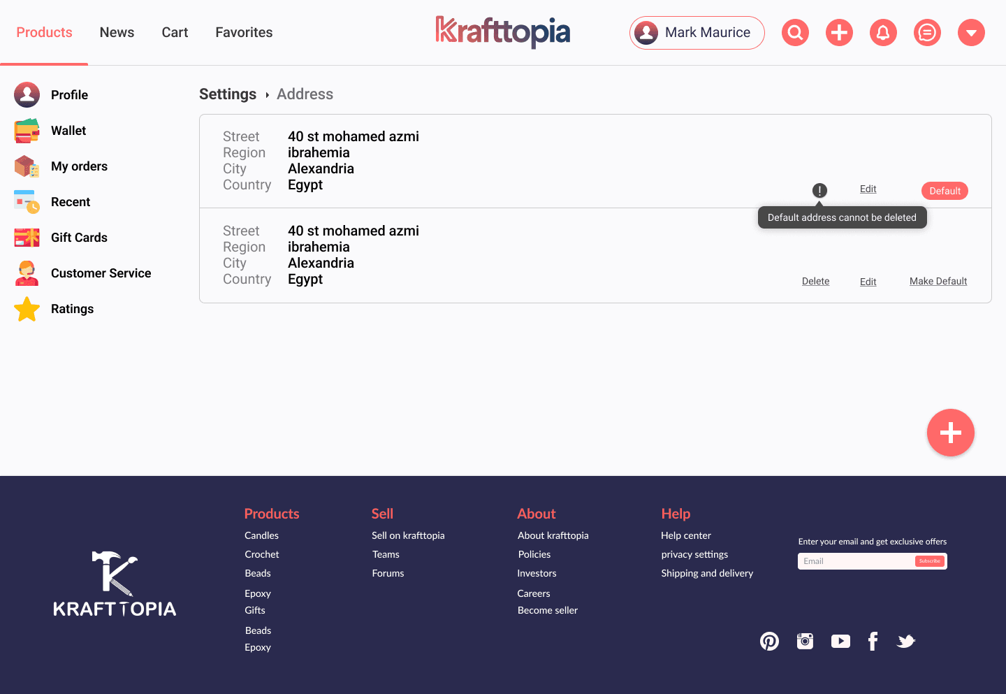Screen dimensions: 1006x694
Task: Make the second address default
Action: pos(938,281)
